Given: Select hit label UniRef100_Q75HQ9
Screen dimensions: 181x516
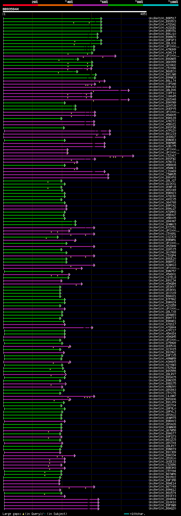Looking at the screenshot, I should pyautogui.click(x=162, y=343).
